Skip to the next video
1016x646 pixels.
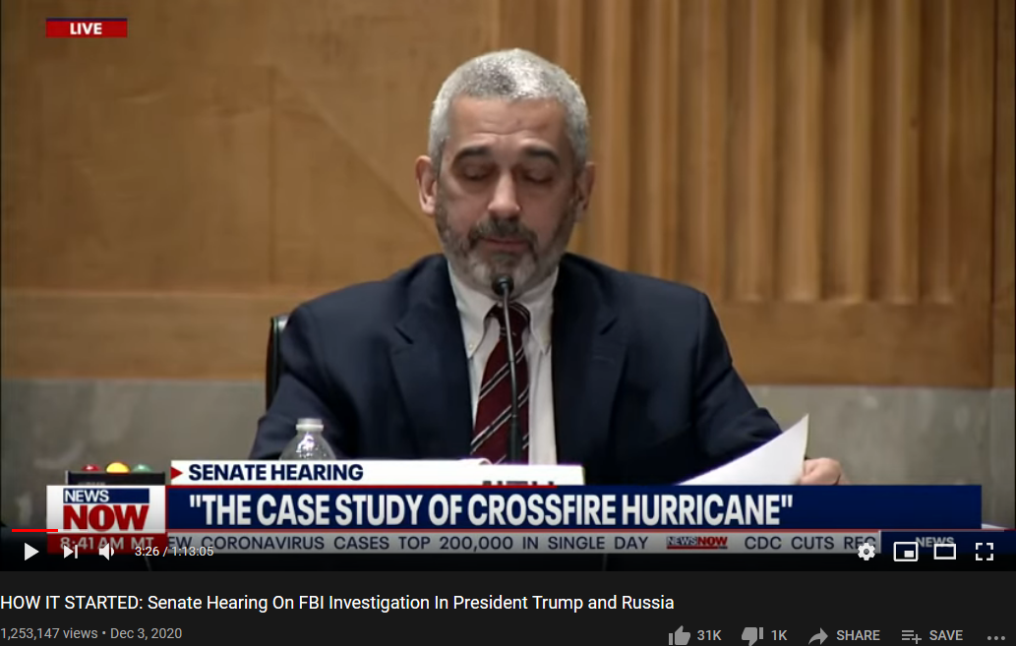click(70, 552)
